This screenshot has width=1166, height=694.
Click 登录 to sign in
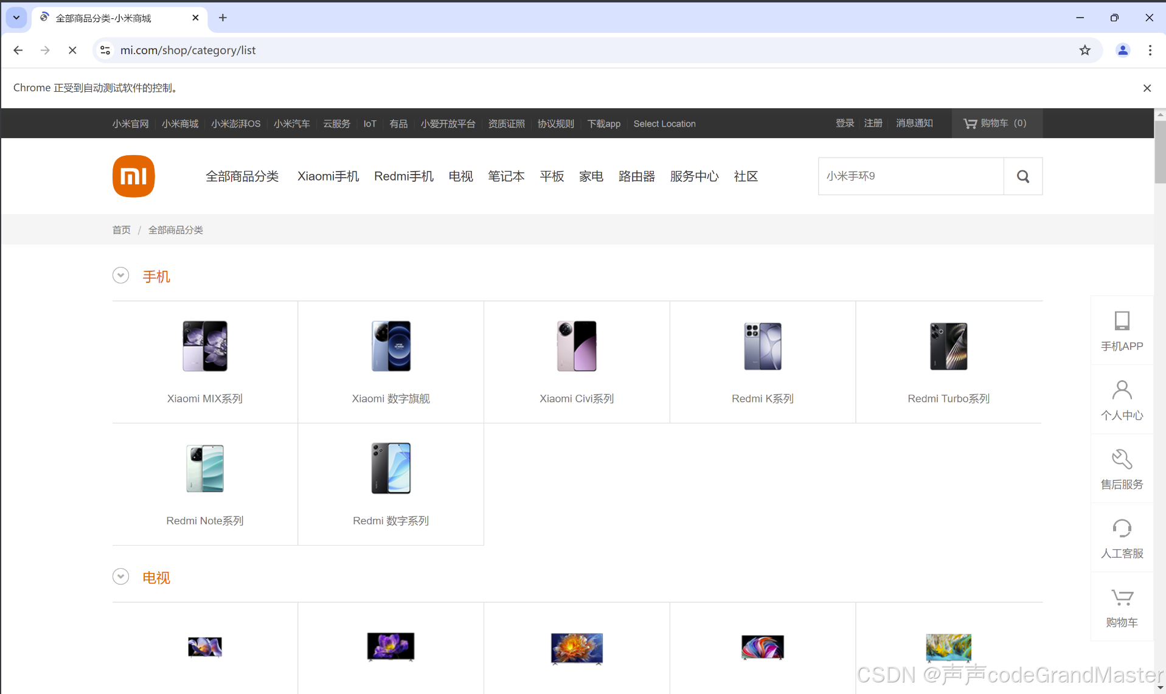[x=845, y=123]
